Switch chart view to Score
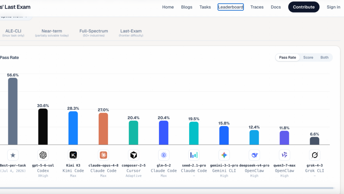344x194 pixels. [308, 57]
